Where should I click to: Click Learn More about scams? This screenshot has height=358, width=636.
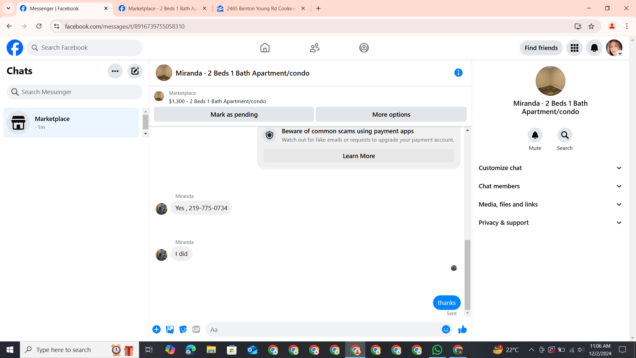pyautogui.click(x=359, y=156)
